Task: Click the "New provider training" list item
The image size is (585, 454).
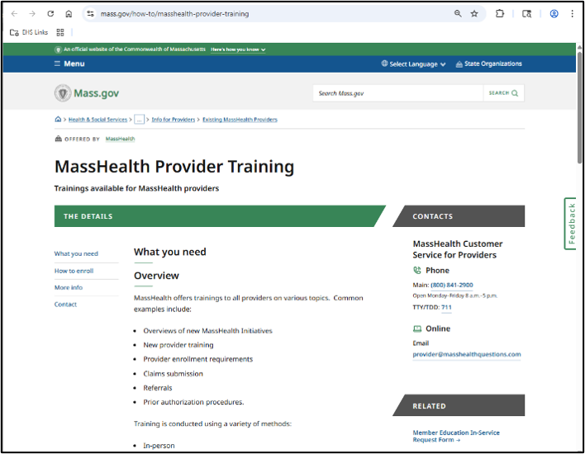Action: click(178, 345)
